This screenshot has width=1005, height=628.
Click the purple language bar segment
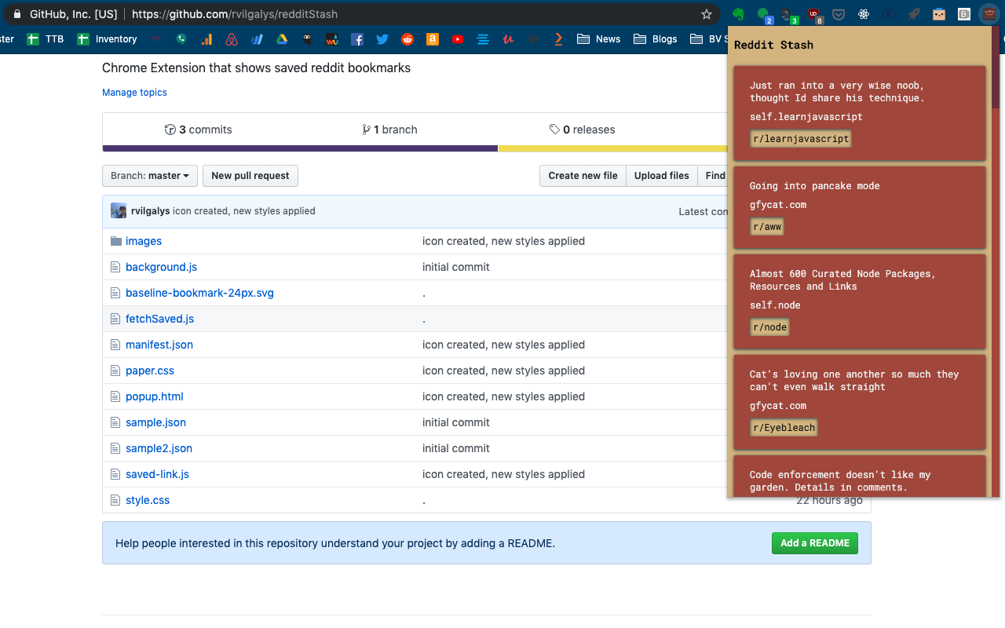click(x=300, y=148)
